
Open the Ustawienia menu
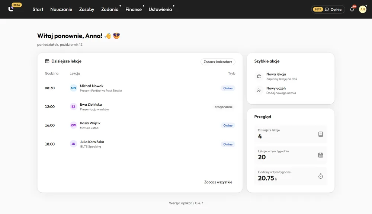click(160, 9)
